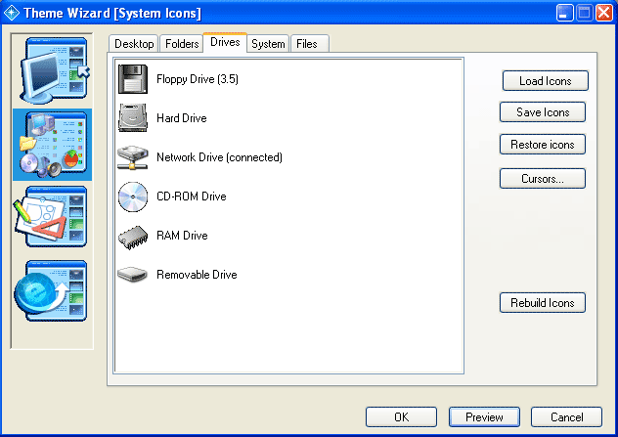Select the "Floppy Drive (3.5)" label

pyautogui.click(x=198, y=79)
